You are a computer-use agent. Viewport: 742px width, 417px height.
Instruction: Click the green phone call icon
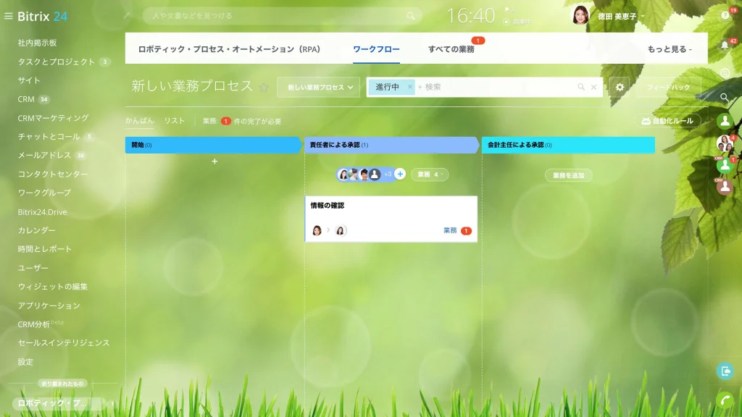pyautogui.click(x=725, y=401)
